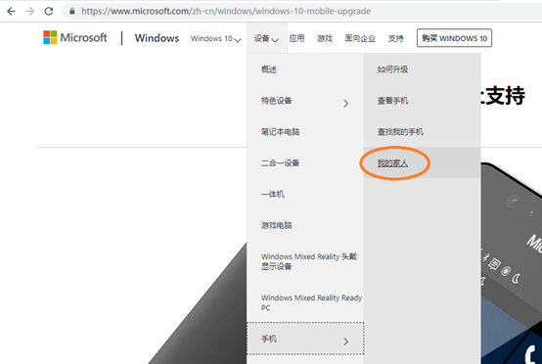The width and height of the screenshot is (542, 364).
Task: Expand the Windows 10 dropdown
Action: [215, 38]
